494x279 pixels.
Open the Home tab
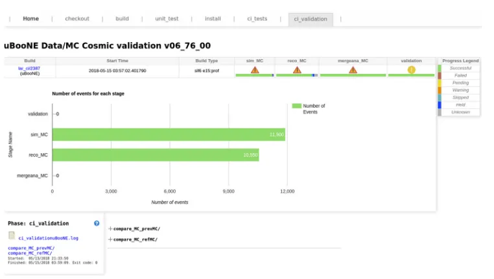31,19
